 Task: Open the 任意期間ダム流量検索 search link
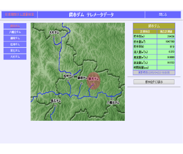pos(20,15)
